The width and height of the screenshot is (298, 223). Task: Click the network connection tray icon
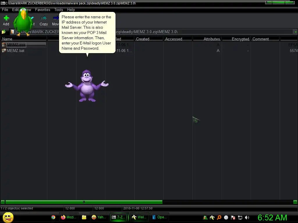coord(240,218)
